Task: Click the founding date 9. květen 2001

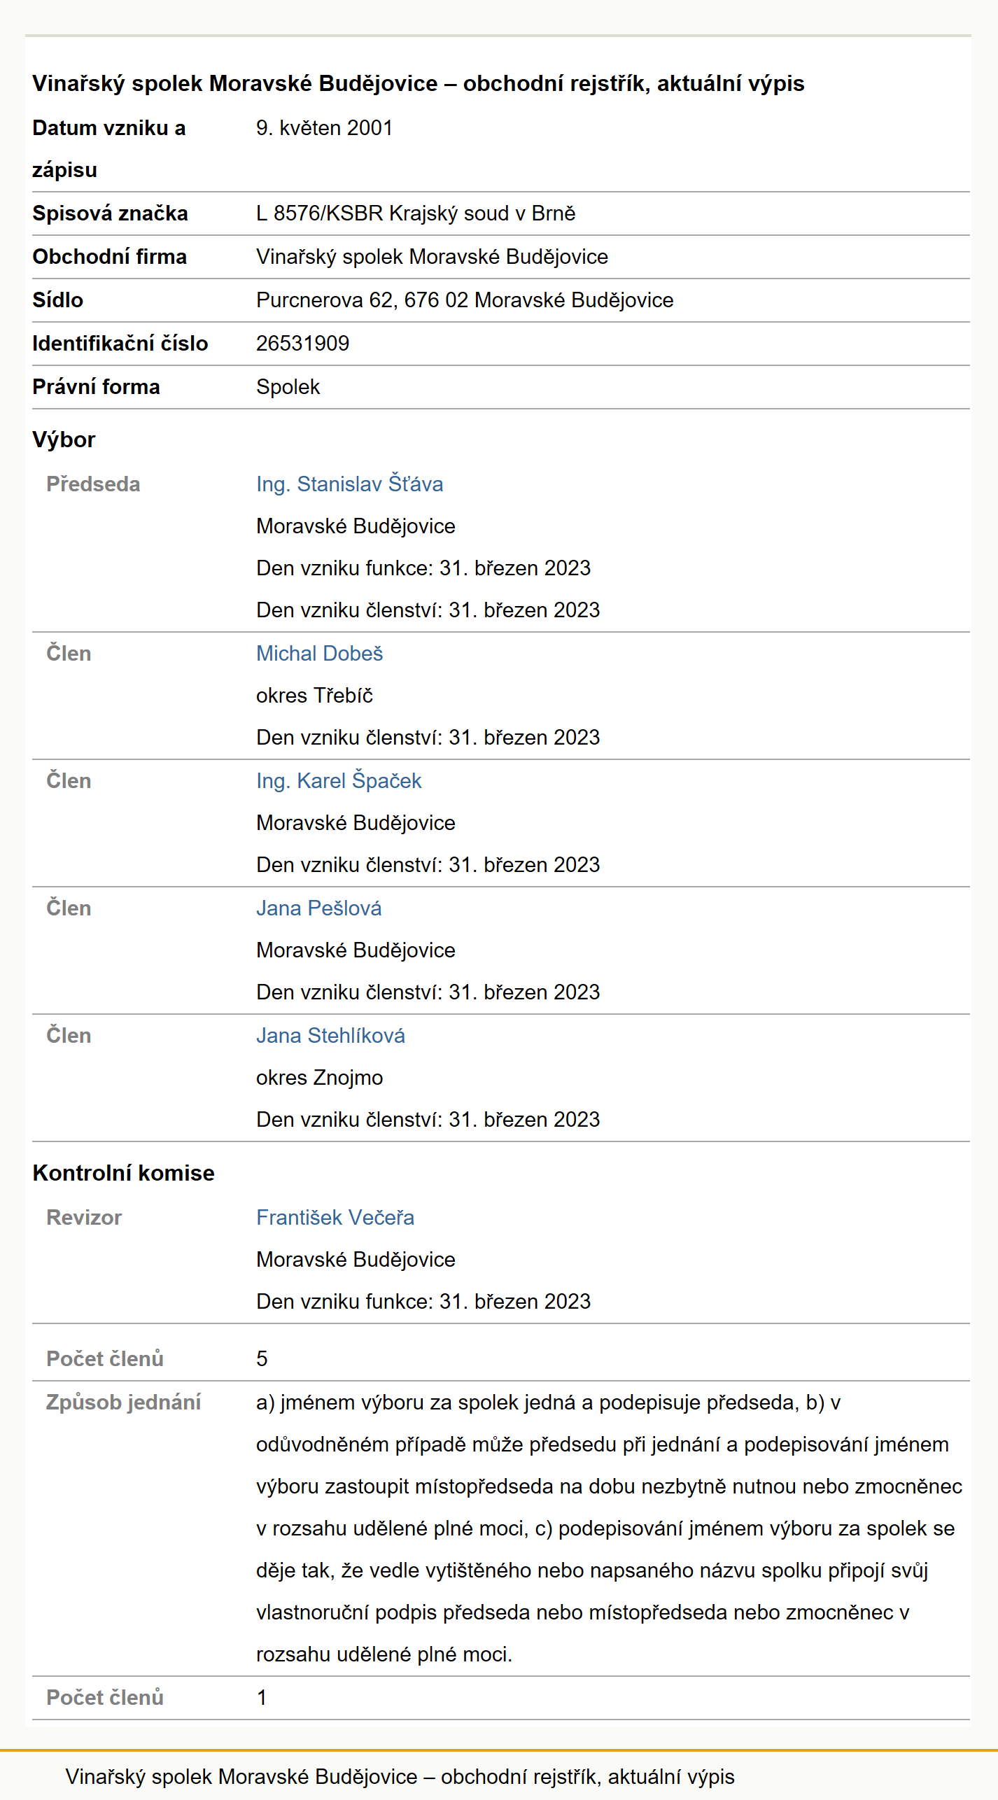Action: [x=324, y=128]
